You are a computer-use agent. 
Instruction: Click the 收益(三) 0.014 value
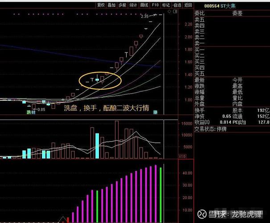click(x=225, y=122)
